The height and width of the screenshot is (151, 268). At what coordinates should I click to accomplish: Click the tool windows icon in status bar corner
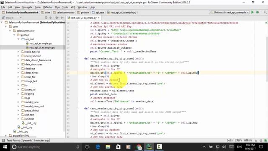click(x=3, y=141)
